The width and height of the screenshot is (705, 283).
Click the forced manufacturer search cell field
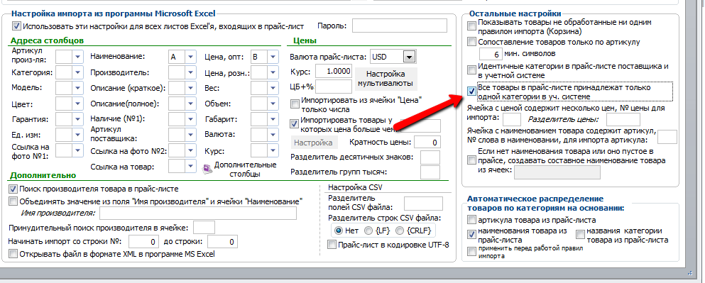204,227
